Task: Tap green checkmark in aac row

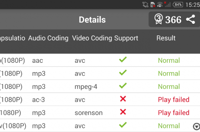Action: pyautogui.click(x=123, y=60)
